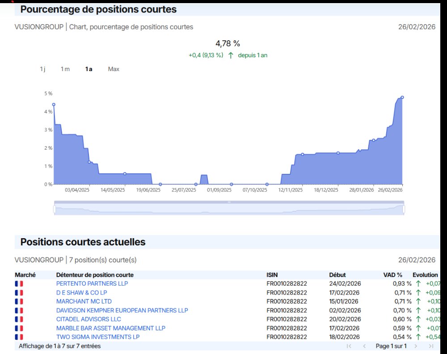Select the 1m chart time range

(65, 69)
